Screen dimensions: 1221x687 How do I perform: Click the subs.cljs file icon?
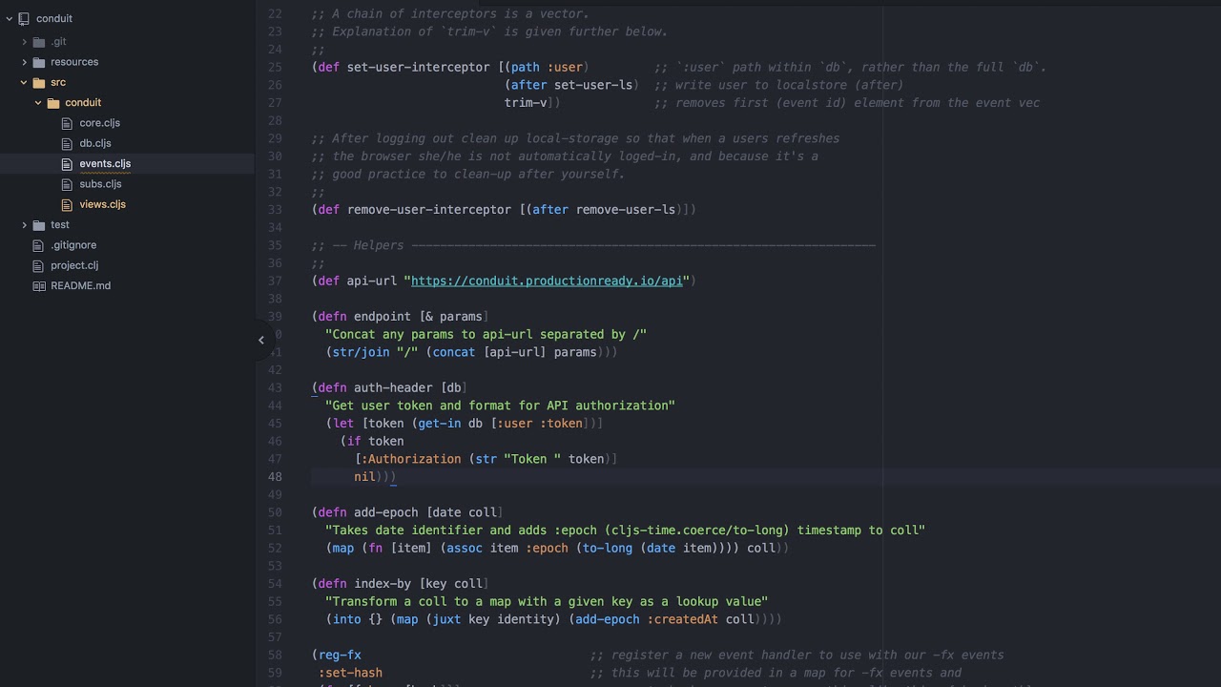click(x=67, y=184)
